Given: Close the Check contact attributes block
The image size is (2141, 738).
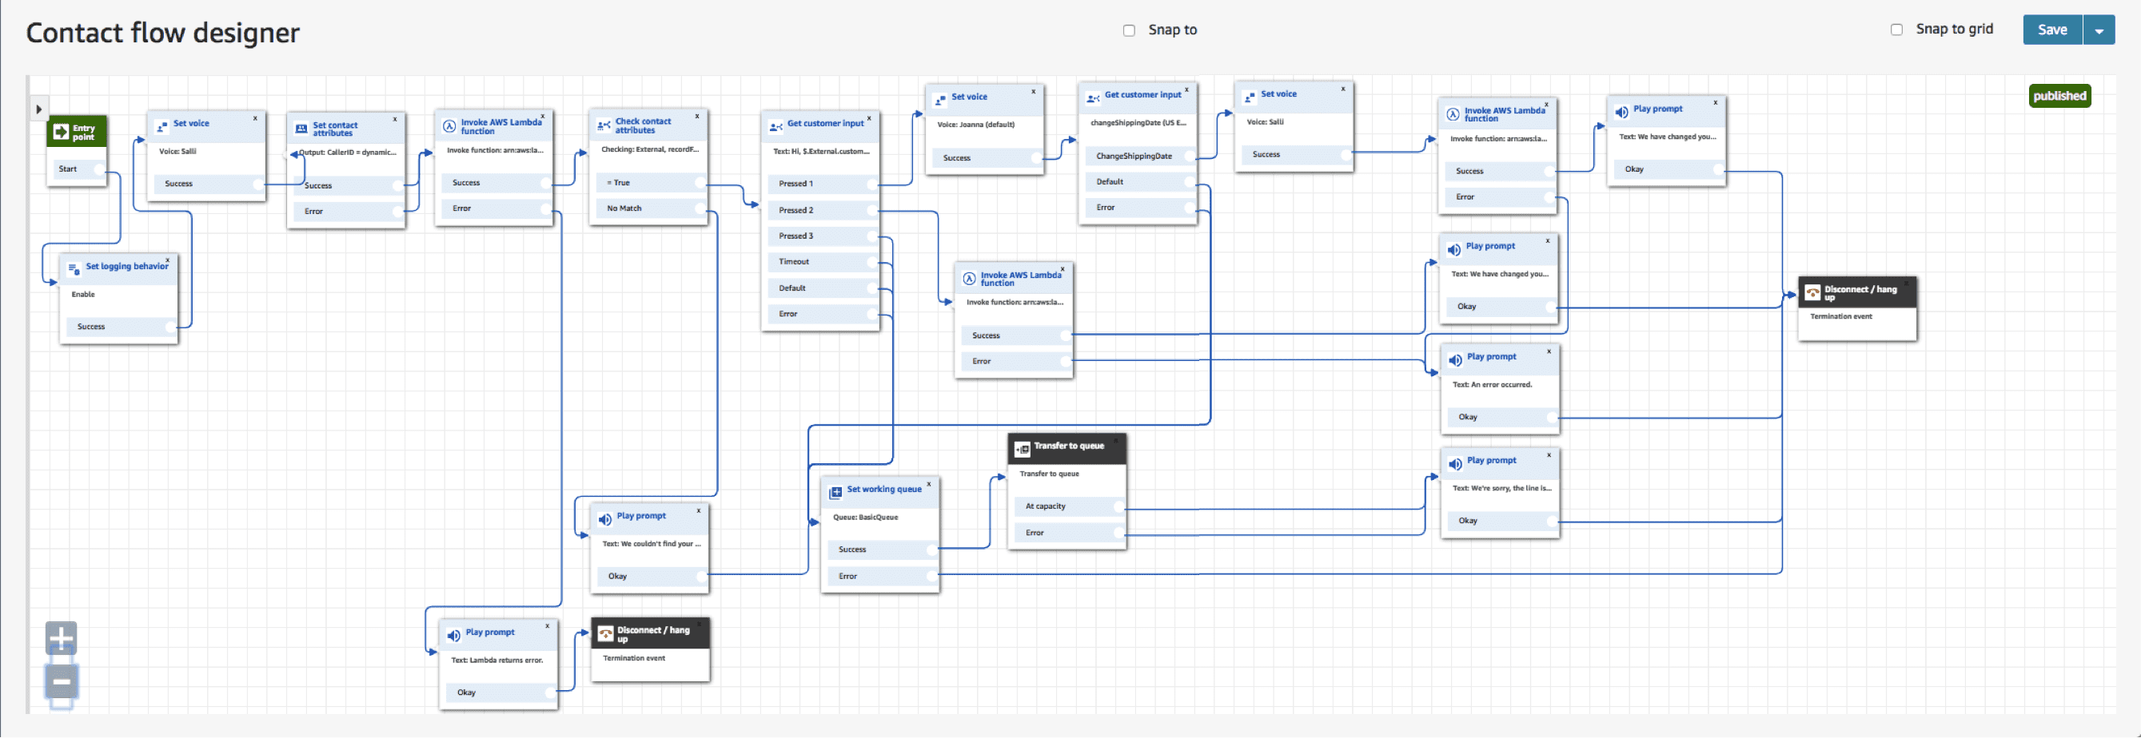Looking at the screenshot, I should point(697,117).
